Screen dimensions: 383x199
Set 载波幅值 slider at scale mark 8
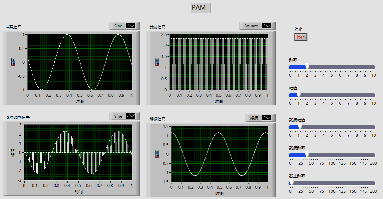(357, 127)
